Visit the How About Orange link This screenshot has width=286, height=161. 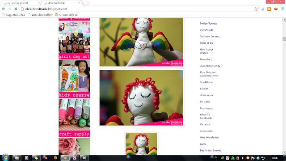206,51
